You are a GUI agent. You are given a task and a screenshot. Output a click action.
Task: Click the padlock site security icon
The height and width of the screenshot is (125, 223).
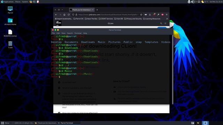(x=76, y=15)
